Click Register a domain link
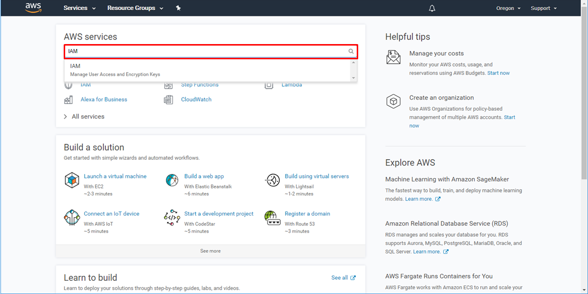This screenshot has width=588, height=294. [x=308, y=214]
